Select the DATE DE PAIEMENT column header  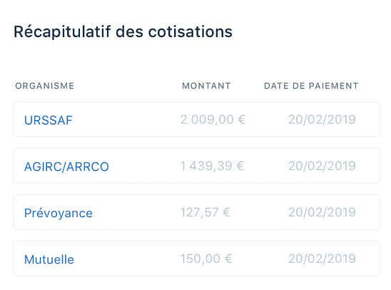(311, 86)
